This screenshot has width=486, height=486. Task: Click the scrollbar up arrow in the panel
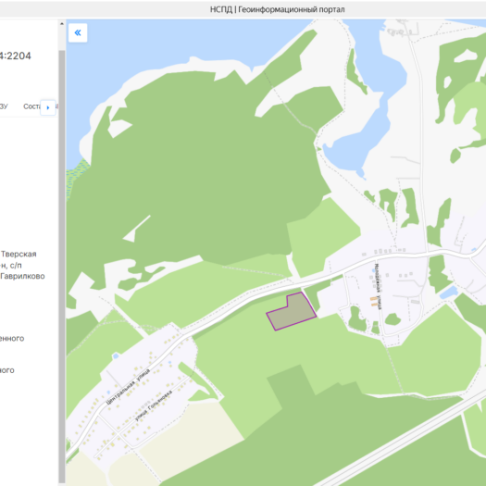[62, 24]
